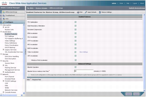Expand the WCCP tree node

4,27
